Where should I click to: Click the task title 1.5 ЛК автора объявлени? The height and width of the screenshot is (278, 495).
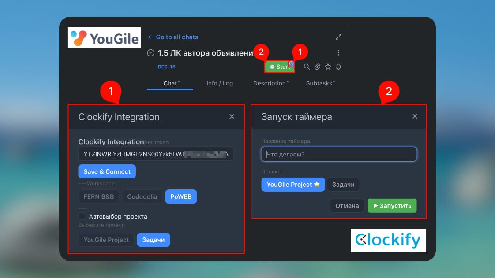(x=206, y=53)
